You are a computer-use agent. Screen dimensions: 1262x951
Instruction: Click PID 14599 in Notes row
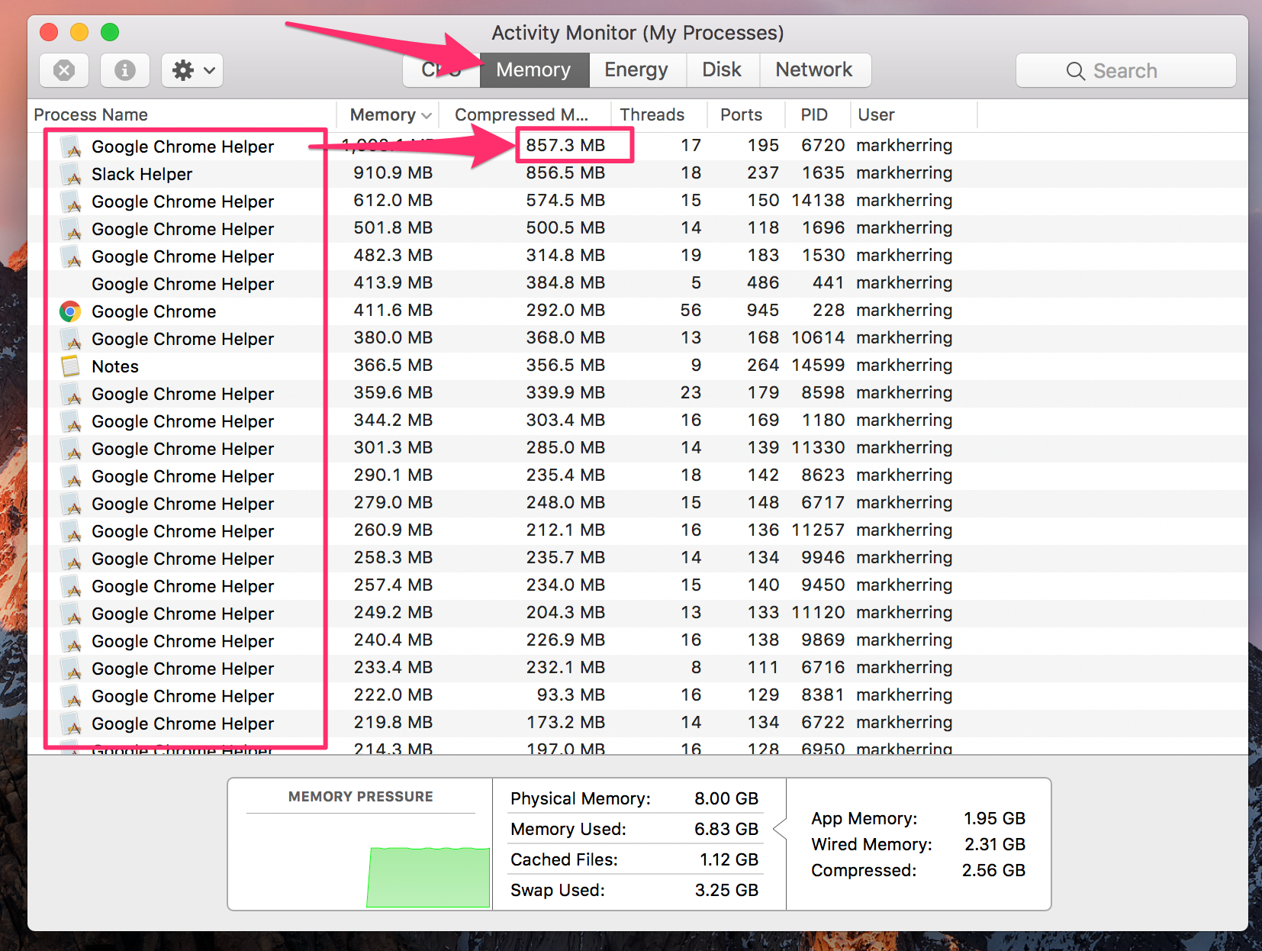tap(818, 365)
